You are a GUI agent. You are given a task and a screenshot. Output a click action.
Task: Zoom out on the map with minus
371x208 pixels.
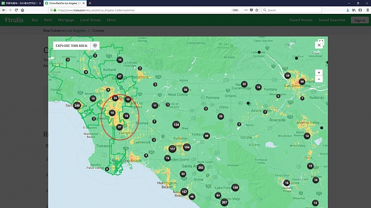[319, 79]
